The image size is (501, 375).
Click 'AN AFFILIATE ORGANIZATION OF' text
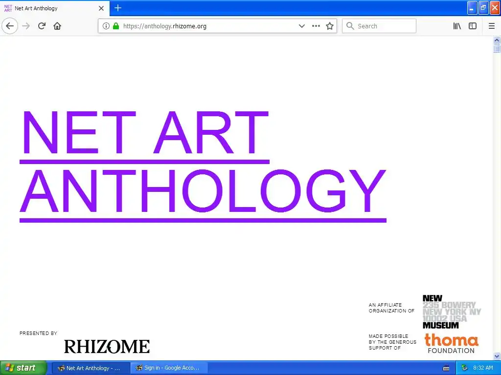tap(391, 308)
